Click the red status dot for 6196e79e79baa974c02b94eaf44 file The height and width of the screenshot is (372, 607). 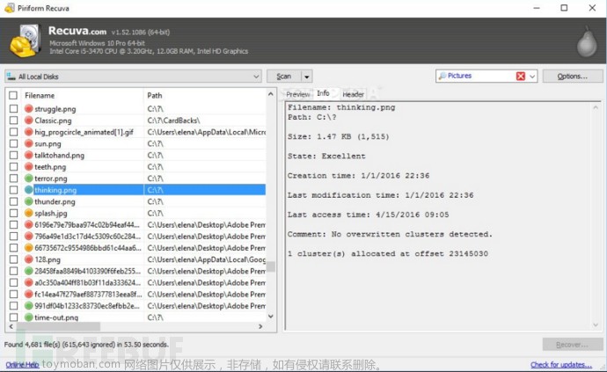29,224
